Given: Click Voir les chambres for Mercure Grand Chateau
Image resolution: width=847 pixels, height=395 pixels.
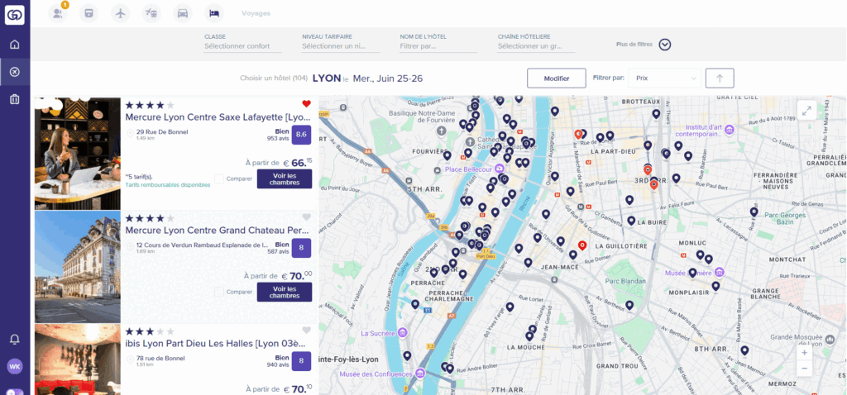Looking at the screenshot, I should (x=284, y=292).
